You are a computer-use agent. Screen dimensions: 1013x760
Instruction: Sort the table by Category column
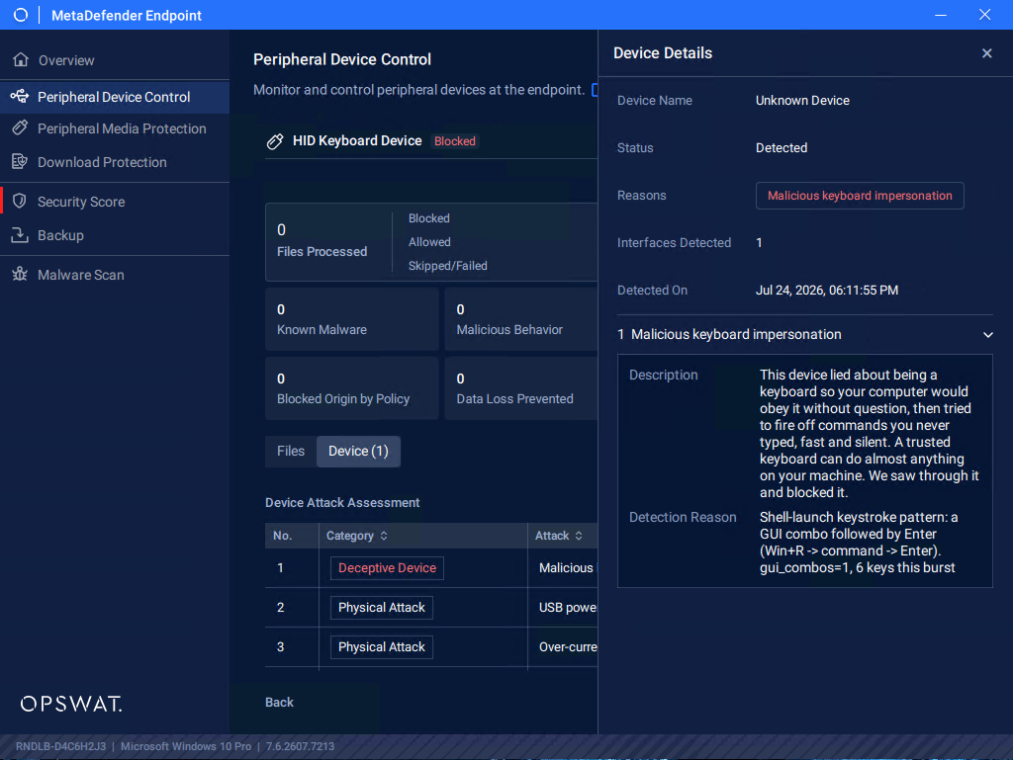(x=384, y=536)
